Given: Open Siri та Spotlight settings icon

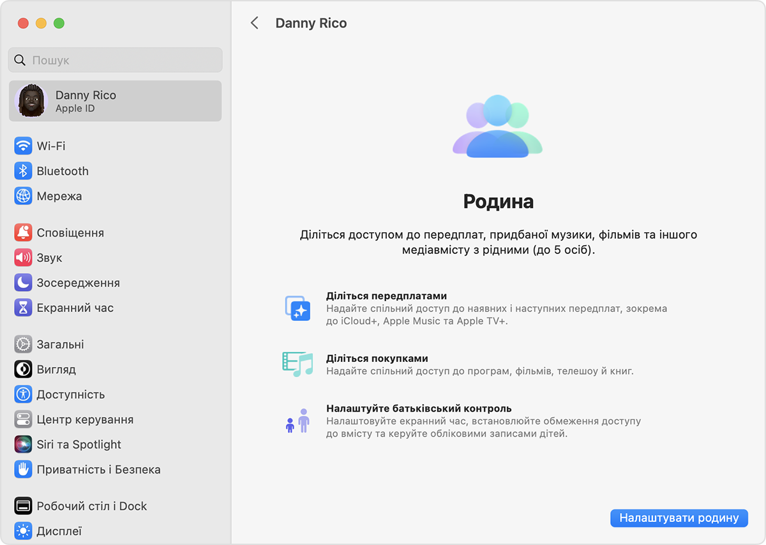Looking at the screenshot, I should (23, 444).
